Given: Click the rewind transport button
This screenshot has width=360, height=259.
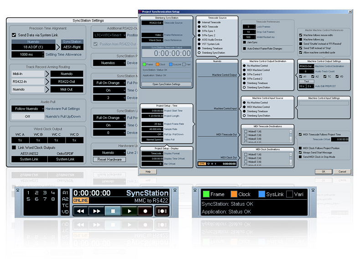Looking at the screenshot, I should point(81,211).
